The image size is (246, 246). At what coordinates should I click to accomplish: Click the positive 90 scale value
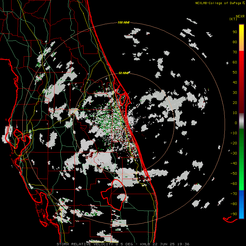pyautogui.click(x=235, y=32)
